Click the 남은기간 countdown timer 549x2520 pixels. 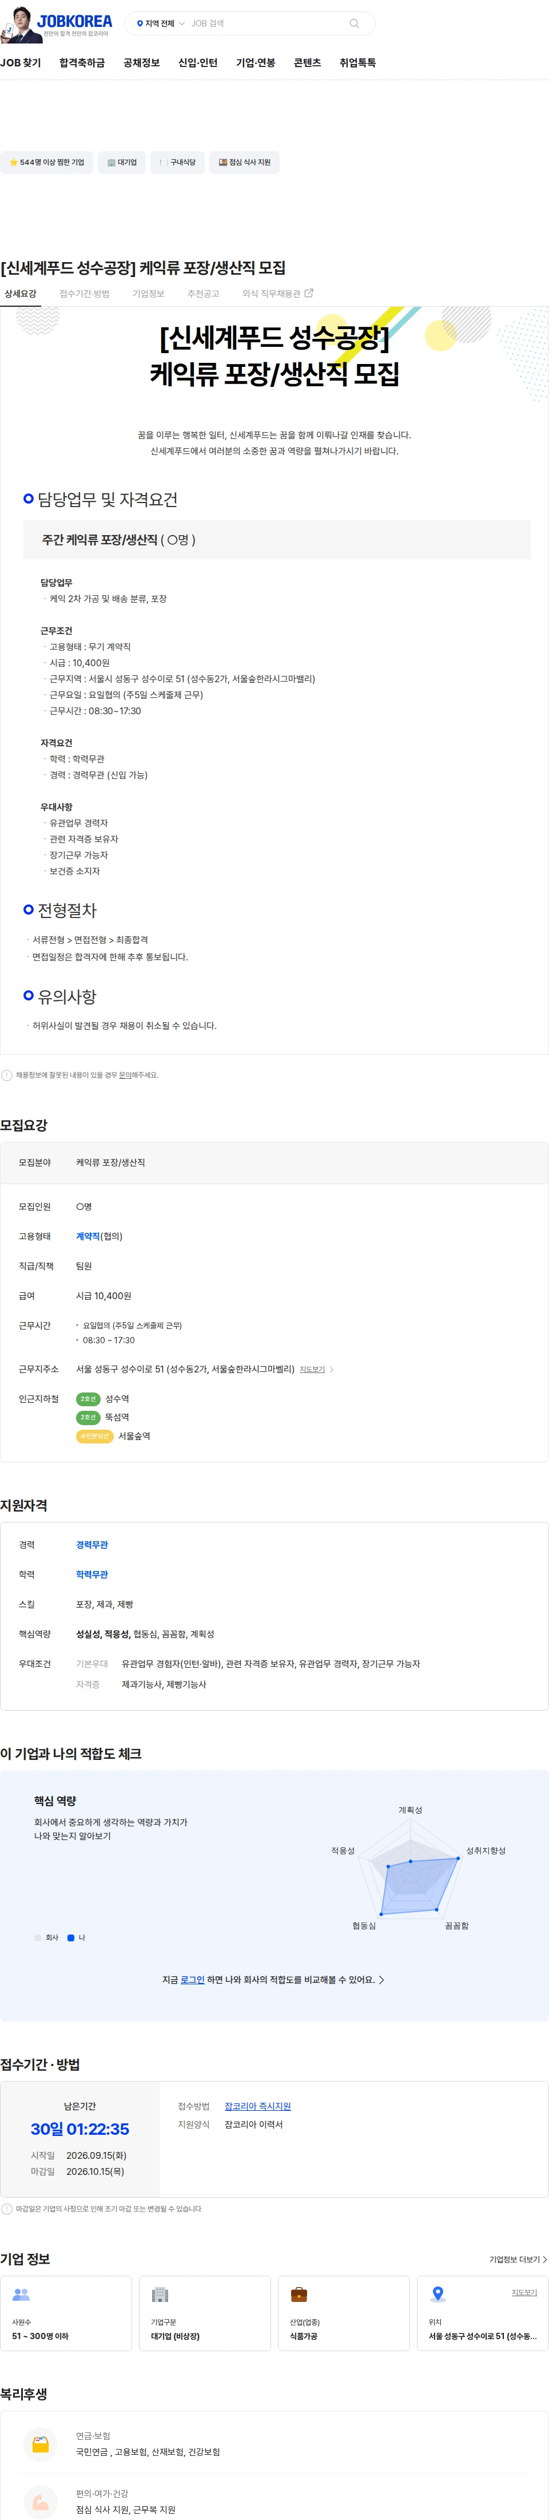tap(80, 2129)
